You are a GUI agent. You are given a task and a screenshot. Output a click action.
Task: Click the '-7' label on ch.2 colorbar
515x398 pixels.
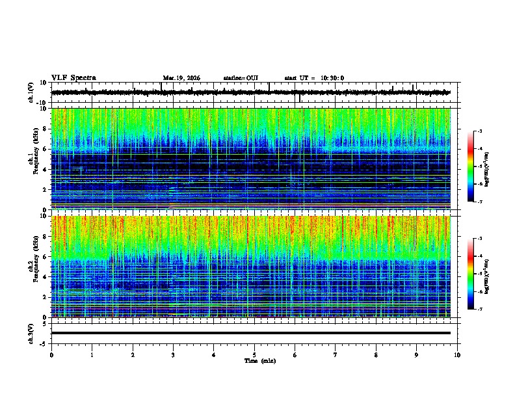[479, 309]
